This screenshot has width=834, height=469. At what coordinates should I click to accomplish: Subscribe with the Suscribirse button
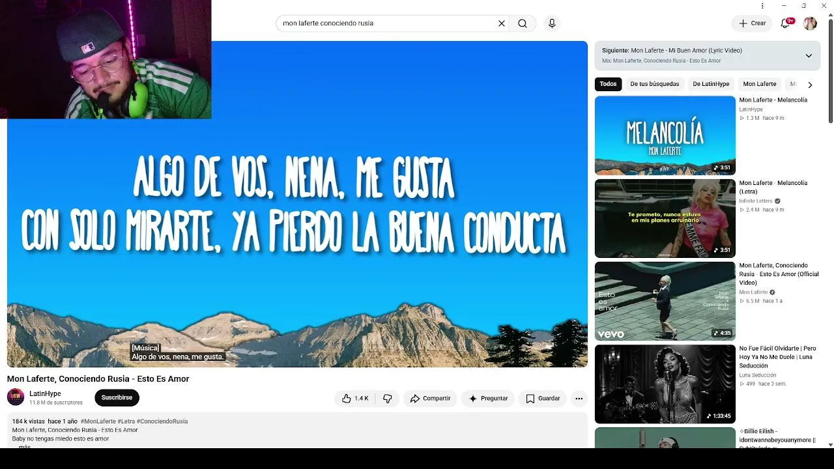[117, 398]
